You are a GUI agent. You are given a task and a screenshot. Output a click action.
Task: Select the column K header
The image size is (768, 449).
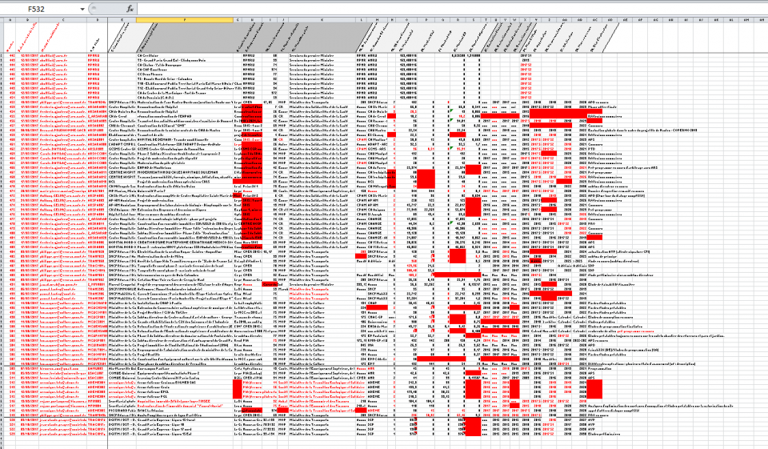coord(322,20)
